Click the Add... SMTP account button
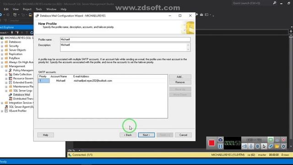 [180, 77]
